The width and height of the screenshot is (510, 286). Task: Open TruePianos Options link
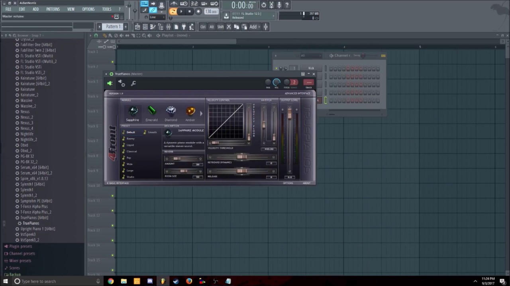pyautogui.click(x=288, y=183)
